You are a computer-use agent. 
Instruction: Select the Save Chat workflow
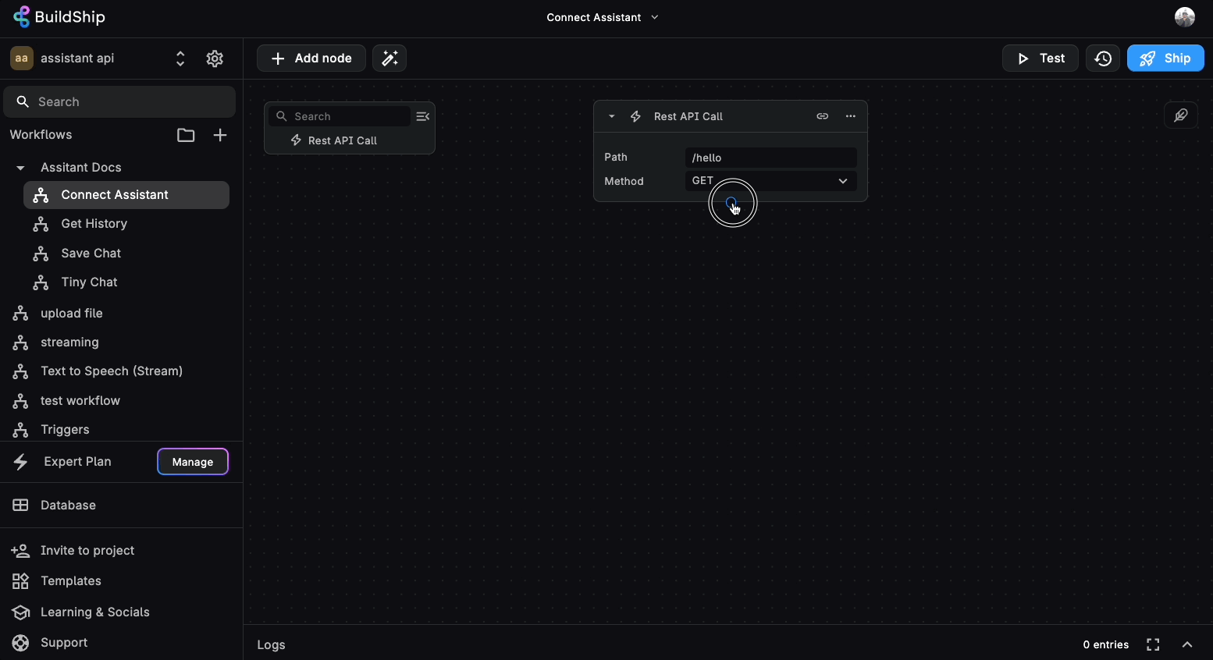click(91, 253)
